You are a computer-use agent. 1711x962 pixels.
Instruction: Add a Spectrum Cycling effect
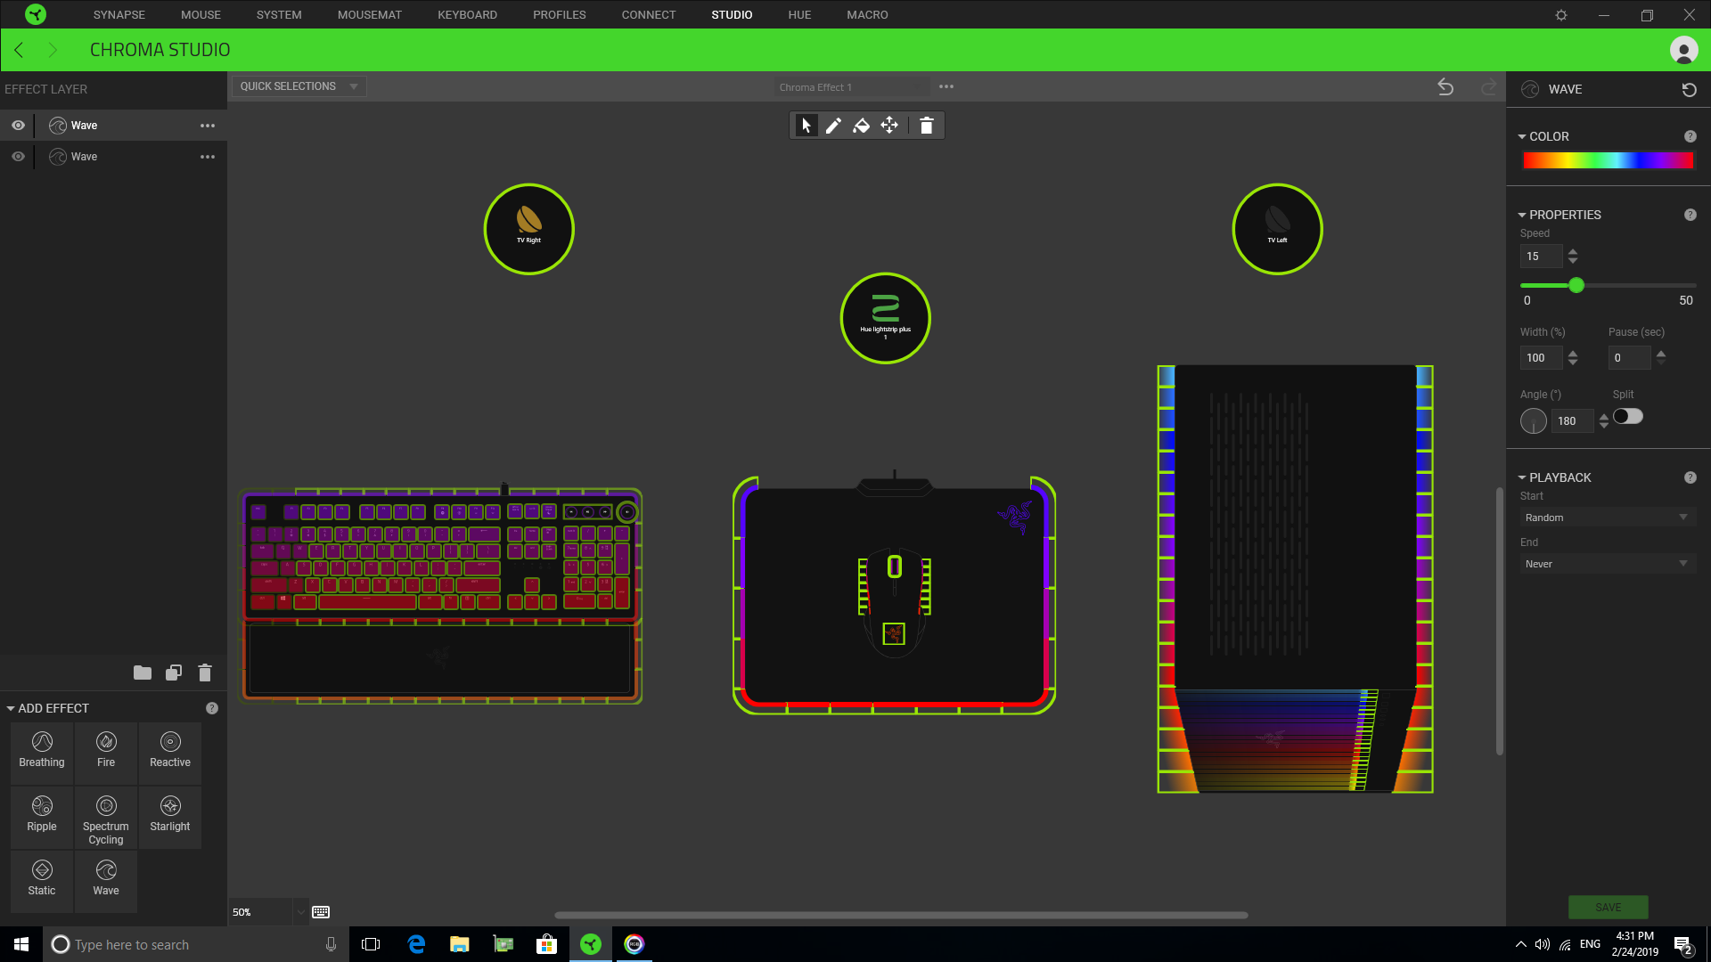tap(106, 818)
